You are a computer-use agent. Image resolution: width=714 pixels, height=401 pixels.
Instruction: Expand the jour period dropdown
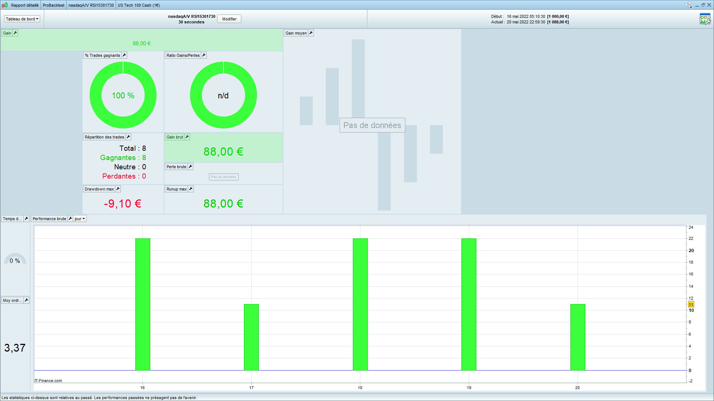[x=80, y=219]
